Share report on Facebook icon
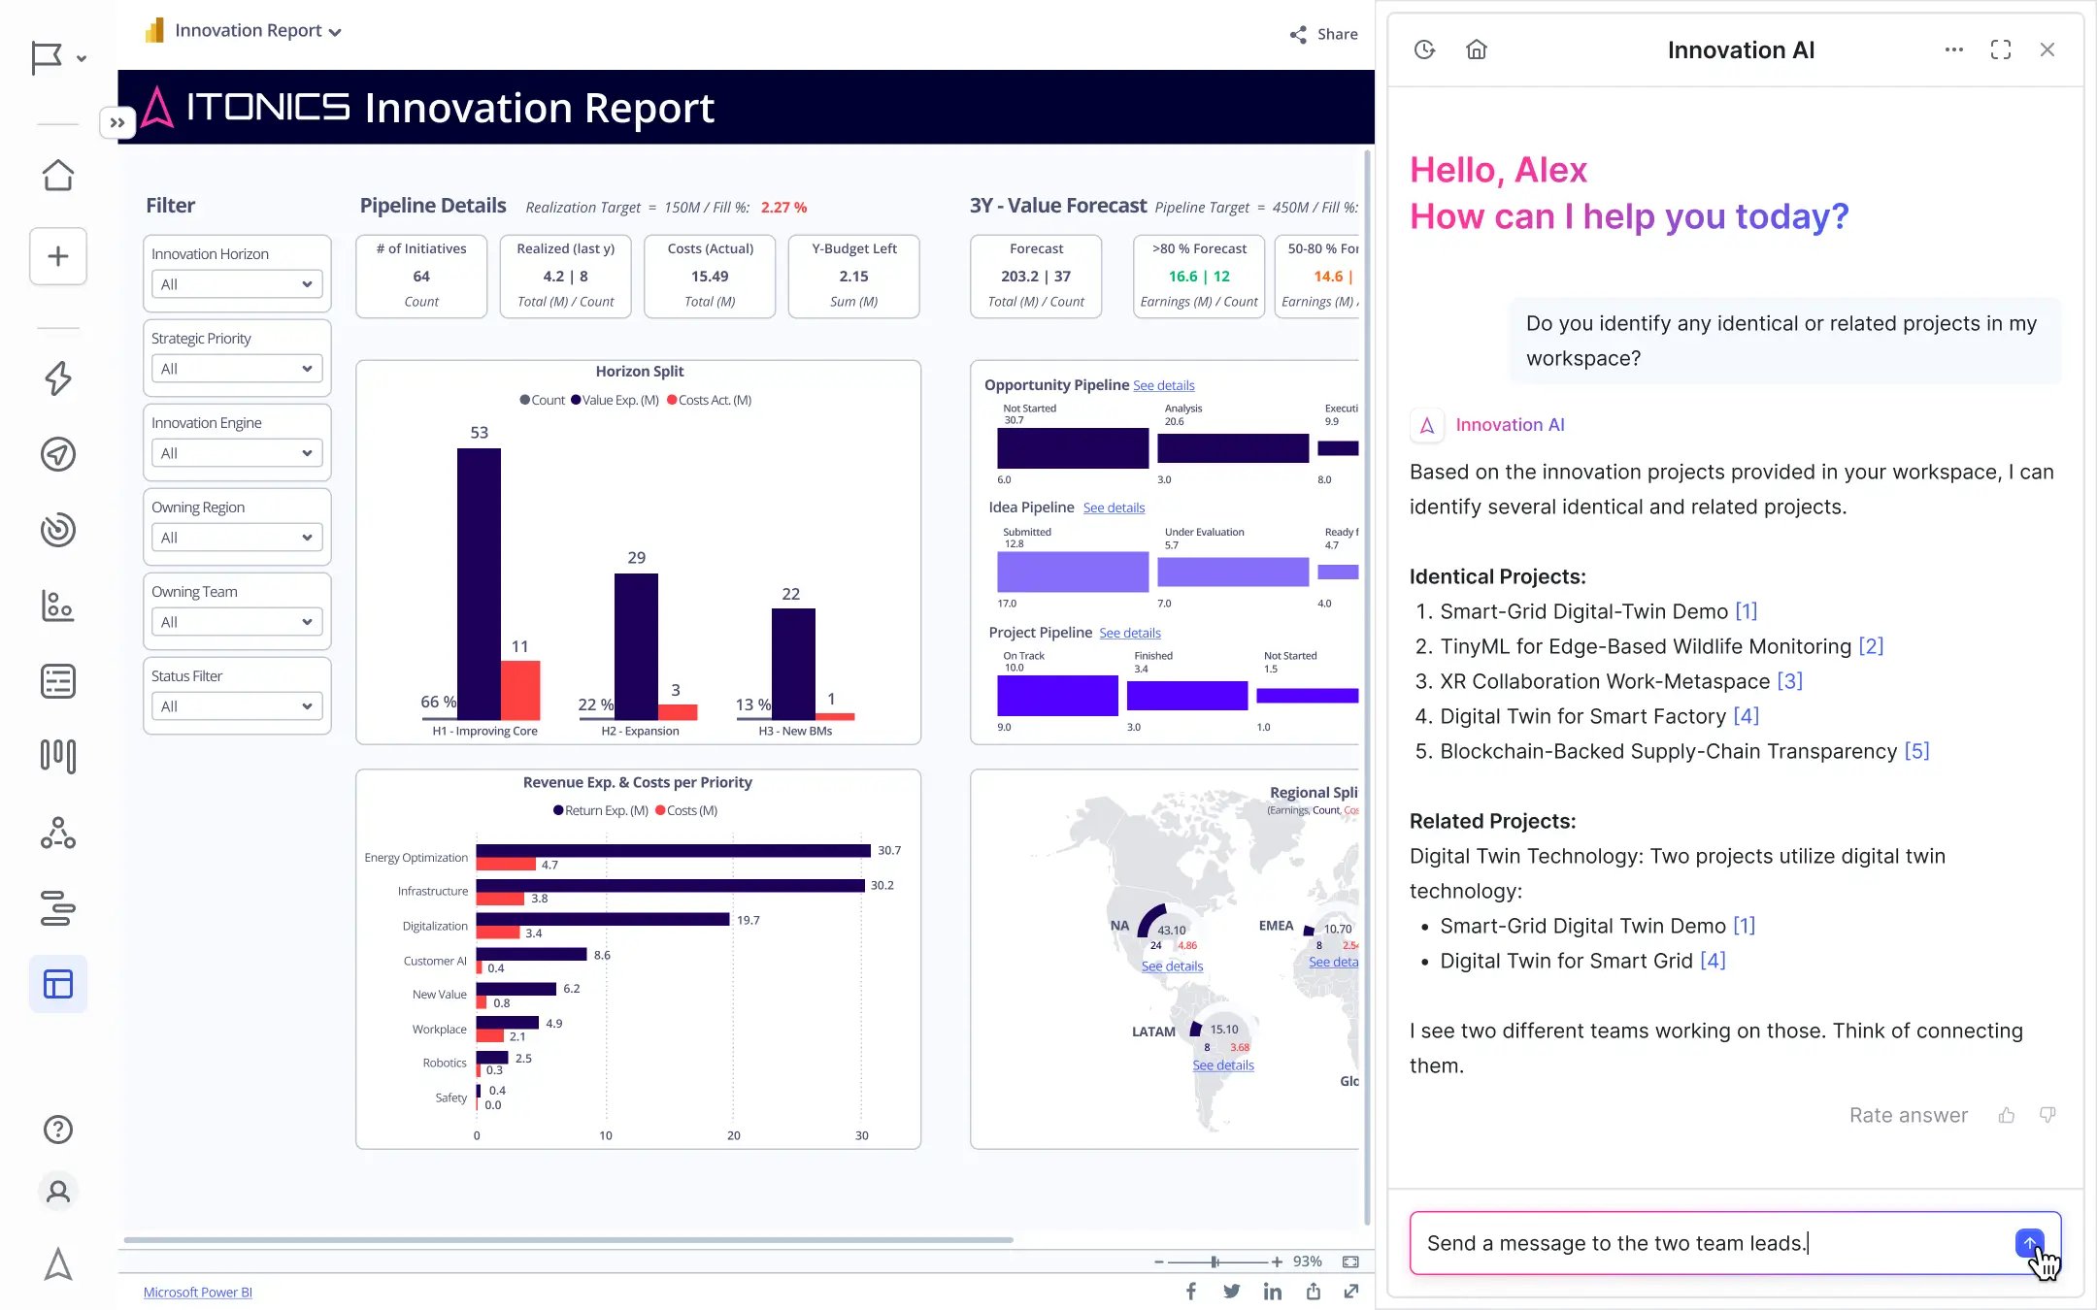The width and height of the screenshot is (2097, 1310). tap(1191, 1292)
